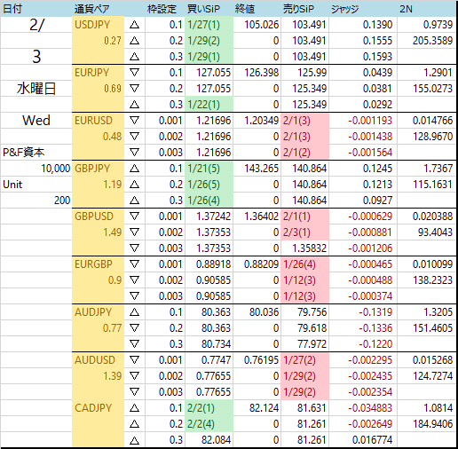Select the 2N value 205.3589

[432, 41]
